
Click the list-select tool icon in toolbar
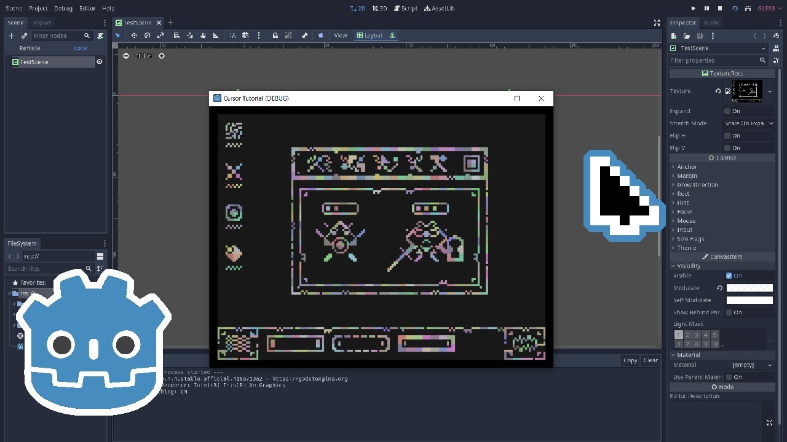(x=176, y=36)
